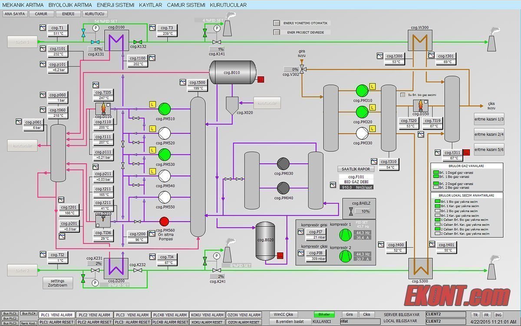Toggle the ENERJI YONETIMI OTOMATIK checkbox
The image size is (521, 326).
(x=277, y=23)
